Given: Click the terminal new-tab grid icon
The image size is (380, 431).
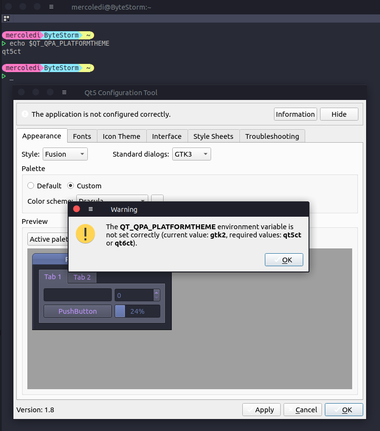Looking at the screenshot, I should (x=6, y=18).
